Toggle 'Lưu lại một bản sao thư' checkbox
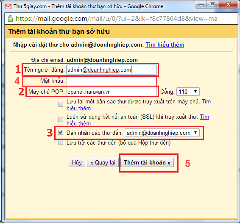The width and height of the screenshot is (240, 223). tap(61, 104)
